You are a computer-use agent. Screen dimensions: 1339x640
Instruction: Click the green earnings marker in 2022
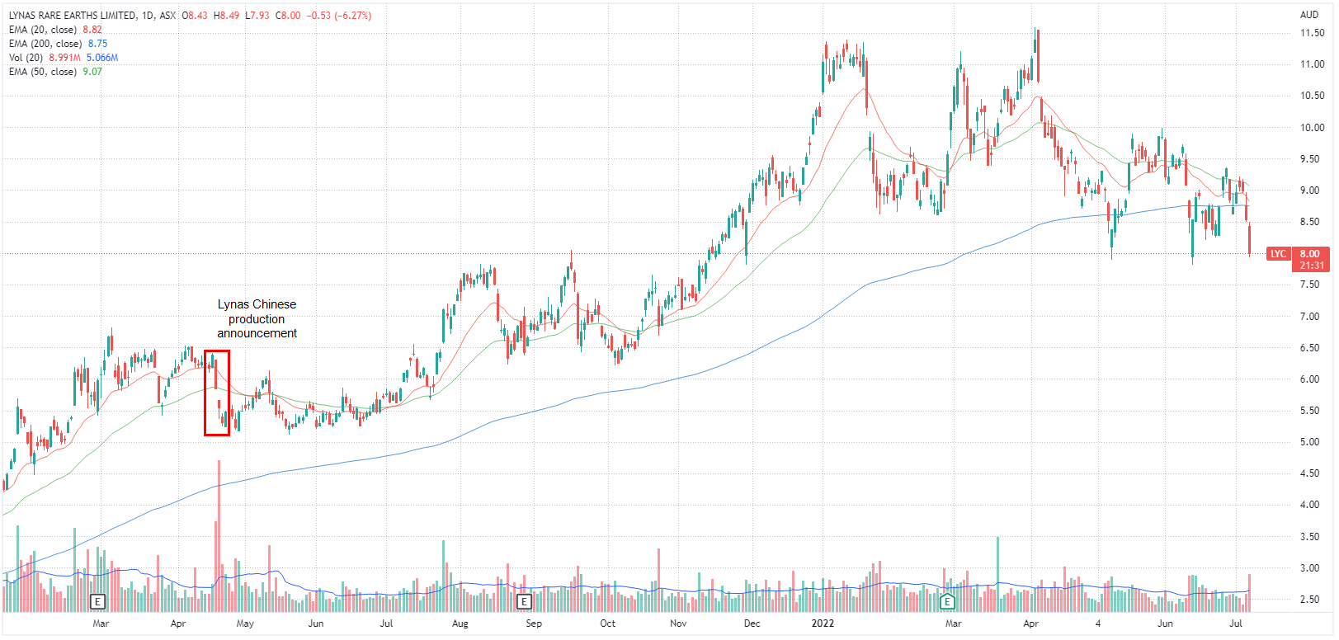point(947,600)
